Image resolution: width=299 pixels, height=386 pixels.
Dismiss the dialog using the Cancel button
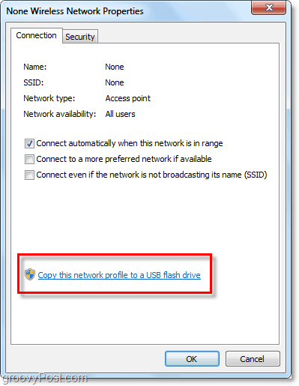tap(253, 359)
